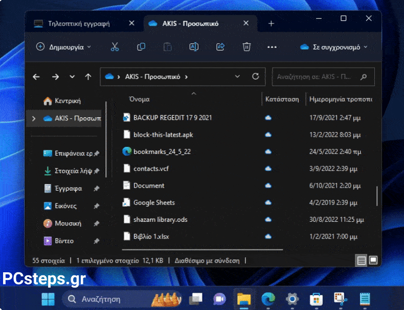Open Μουσική music folder in sidebar

click(62, 223)
